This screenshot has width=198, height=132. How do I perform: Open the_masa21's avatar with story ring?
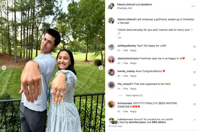point(111,85)
